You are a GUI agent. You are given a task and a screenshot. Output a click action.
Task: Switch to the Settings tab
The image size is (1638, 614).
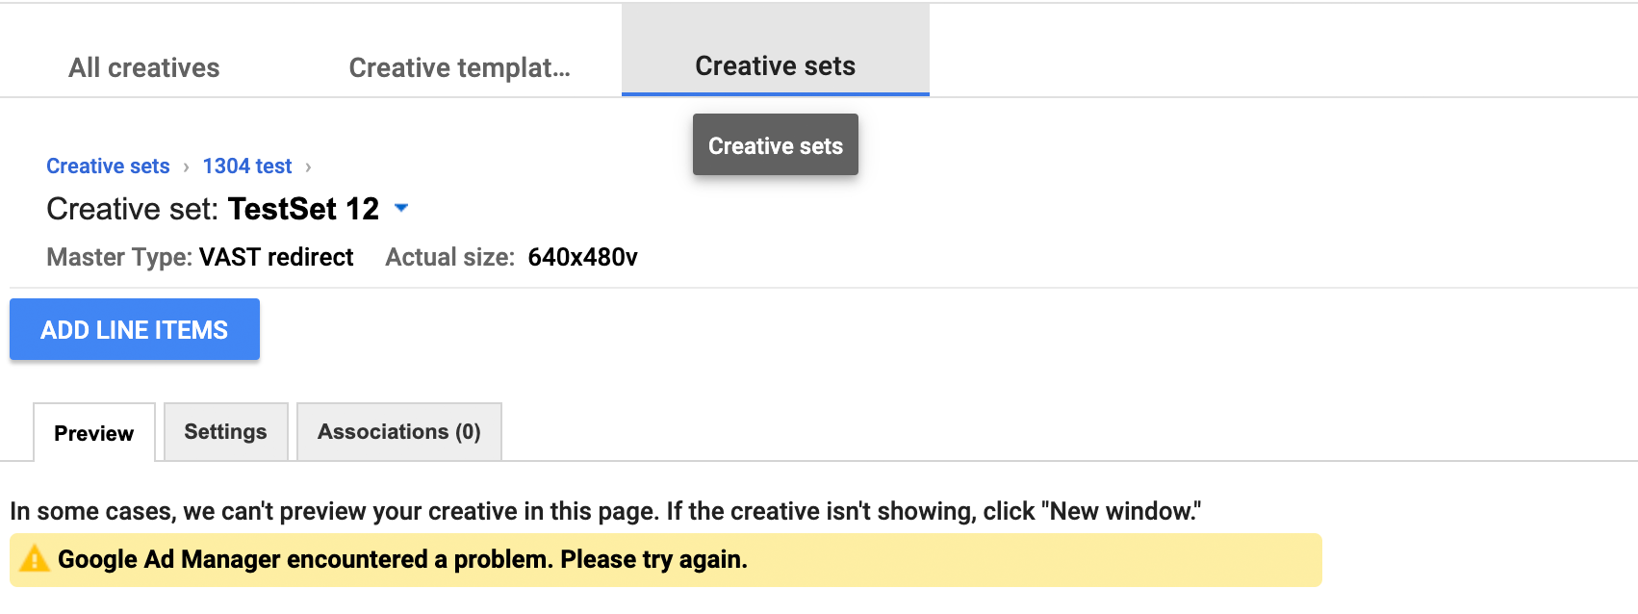point(225,431)
